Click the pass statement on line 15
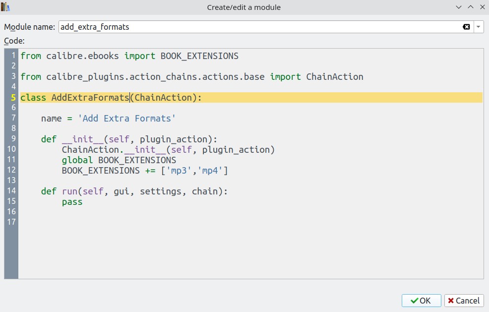The image size is (489, 312). [72, 202]
